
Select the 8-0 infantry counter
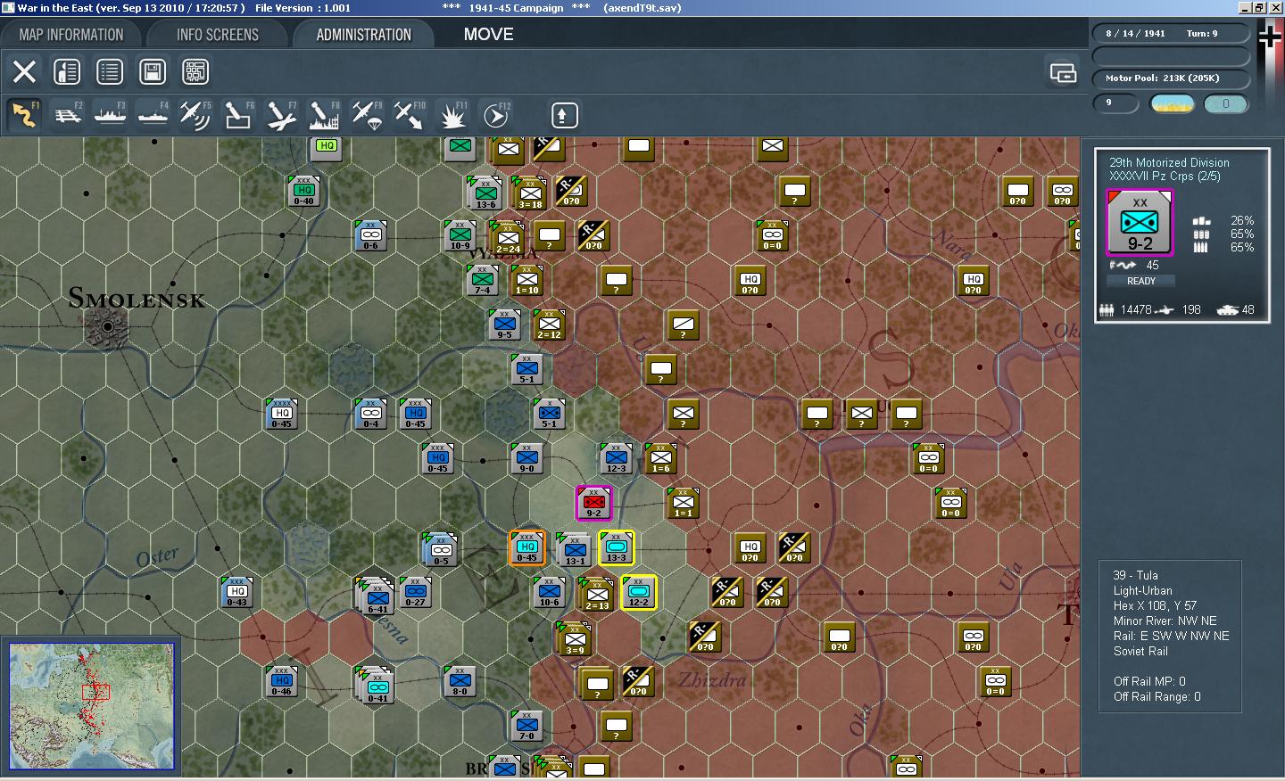click(x=460, y=681)
